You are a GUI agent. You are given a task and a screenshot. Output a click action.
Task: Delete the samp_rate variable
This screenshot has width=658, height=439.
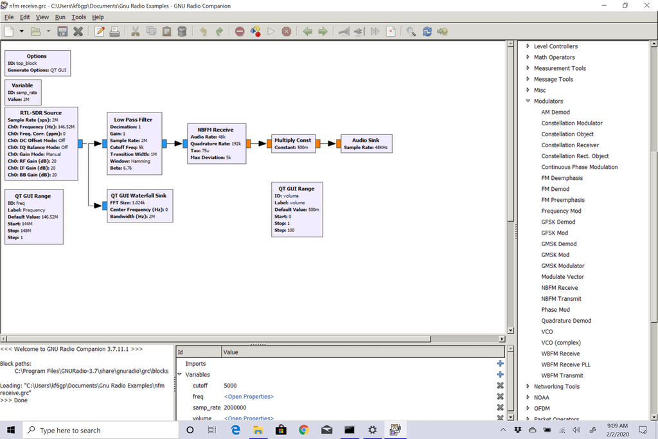click(500, 407)
